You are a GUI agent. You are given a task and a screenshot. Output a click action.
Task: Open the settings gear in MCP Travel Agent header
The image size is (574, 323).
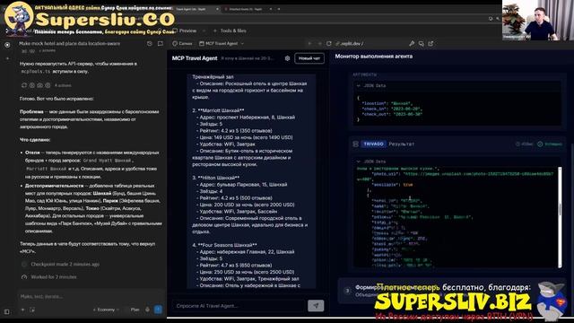[x=287, y=58]
